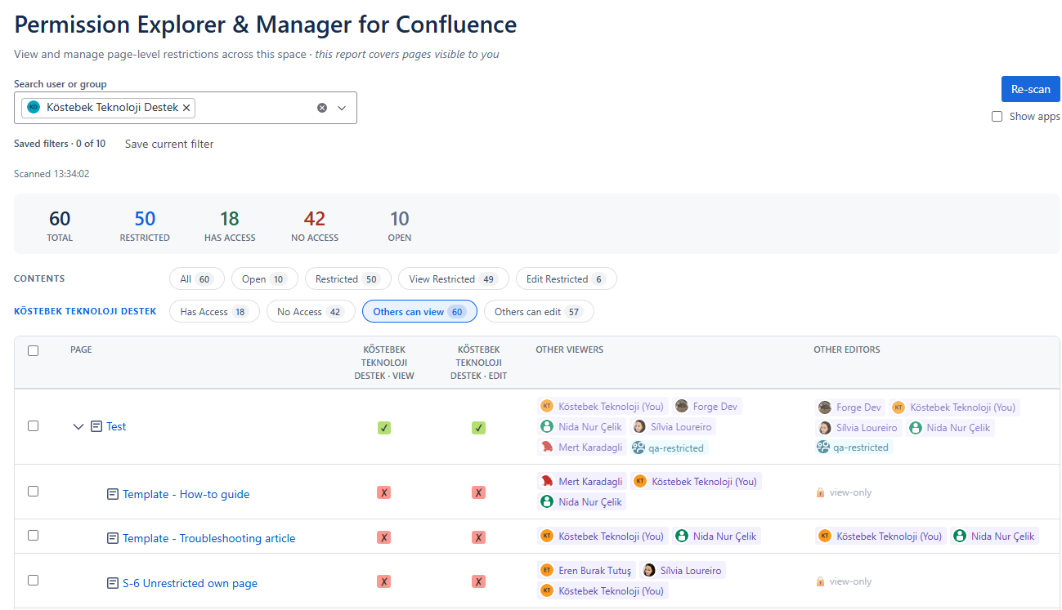Open the user or group dropdown arrow
Viewport: 1062px width, 610px height.
coord(342,108)
